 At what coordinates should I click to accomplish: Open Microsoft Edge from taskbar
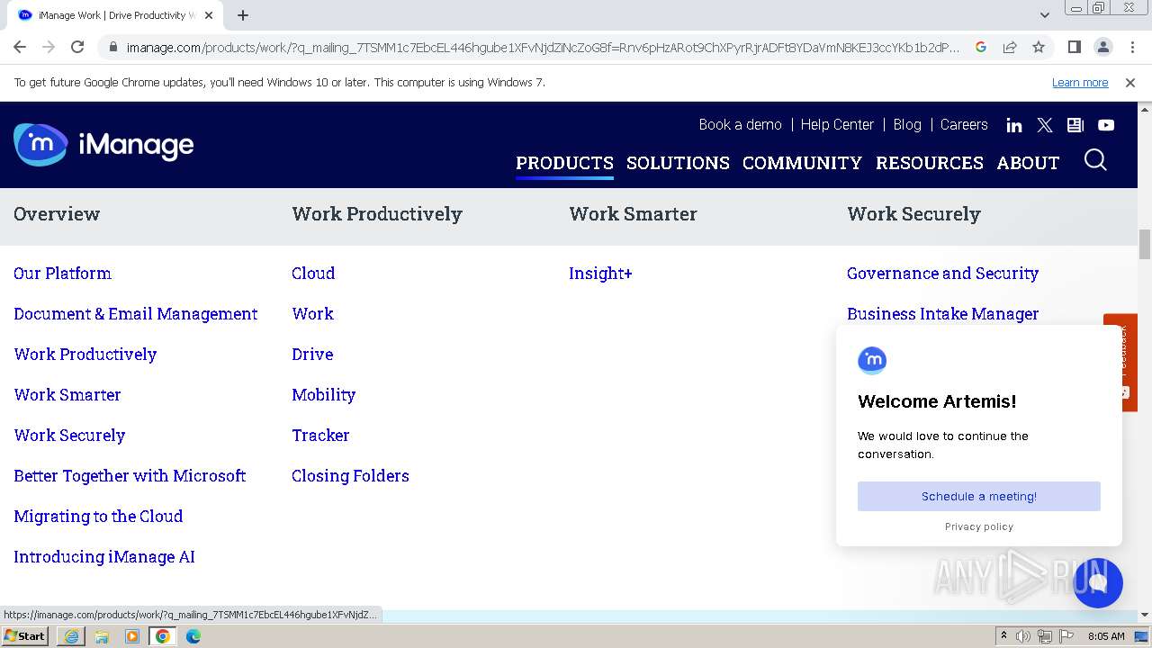click(x=193, y=636)
